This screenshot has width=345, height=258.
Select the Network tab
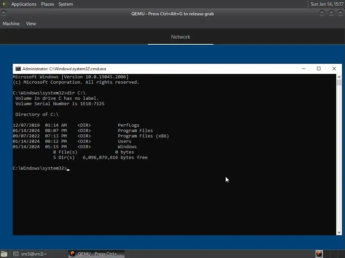(x=181, y=37)
